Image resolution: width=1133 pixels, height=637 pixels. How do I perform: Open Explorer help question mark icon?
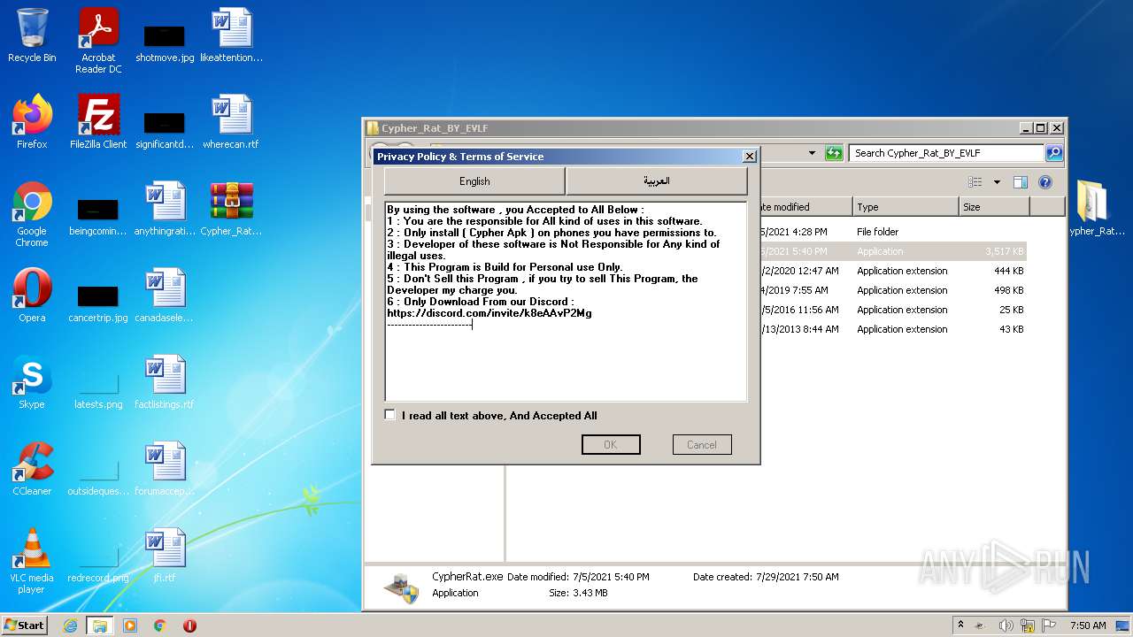[1045, 182]
